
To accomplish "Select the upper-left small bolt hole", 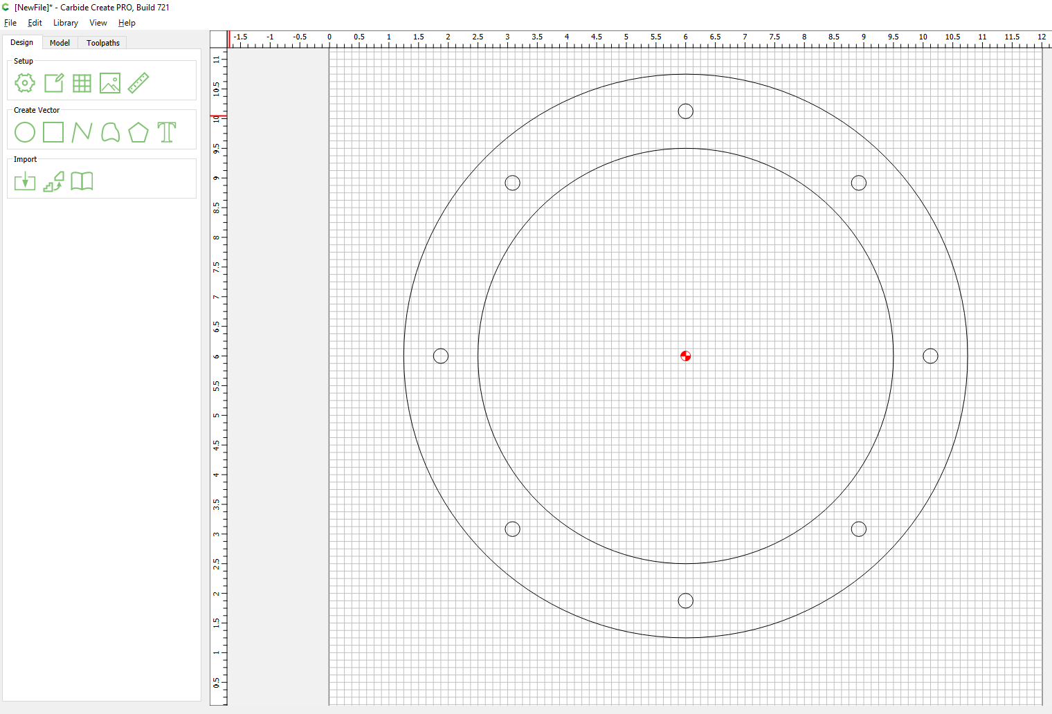I will coord(512,183).
